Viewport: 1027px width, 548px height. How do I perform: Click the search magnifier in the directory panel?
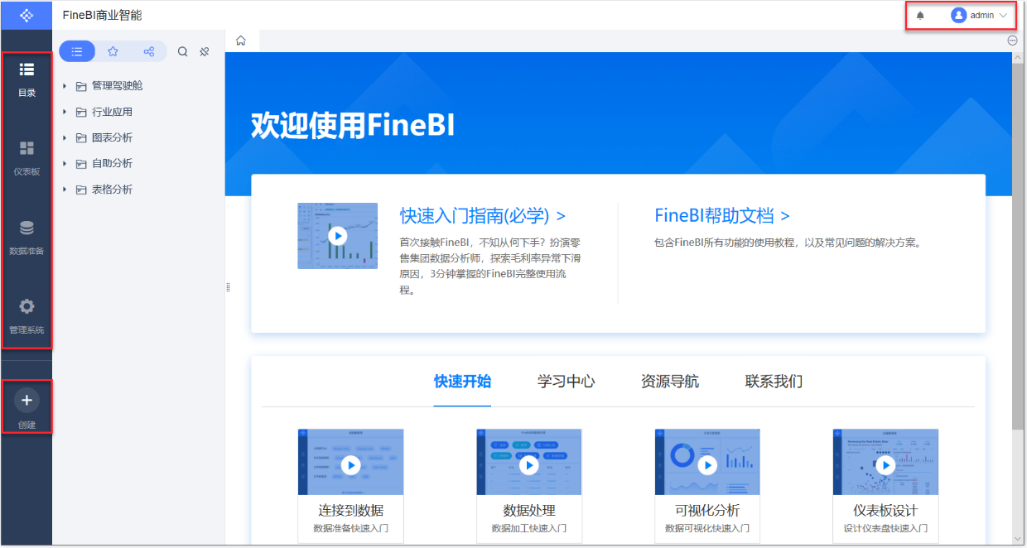[182, 50]
